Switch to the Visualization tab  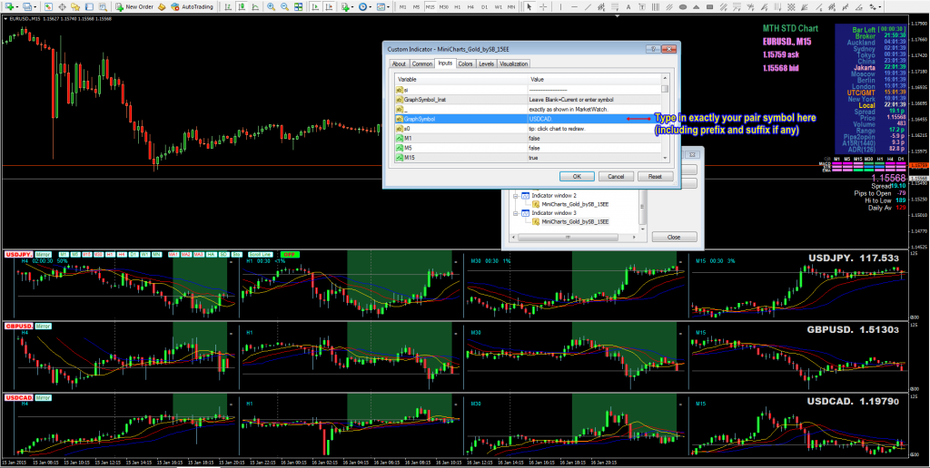(x=514, y=63)
